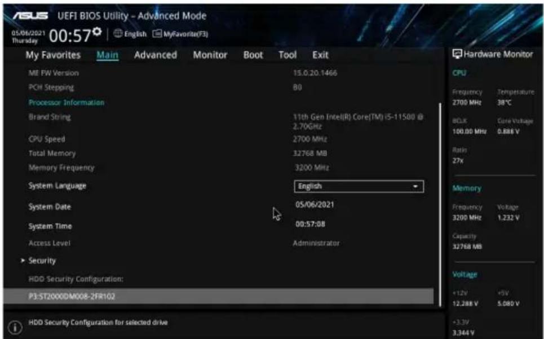This screenshot has width=544, height=339.
Task: Open the Boot tab
Action: [x=253, y=55]
